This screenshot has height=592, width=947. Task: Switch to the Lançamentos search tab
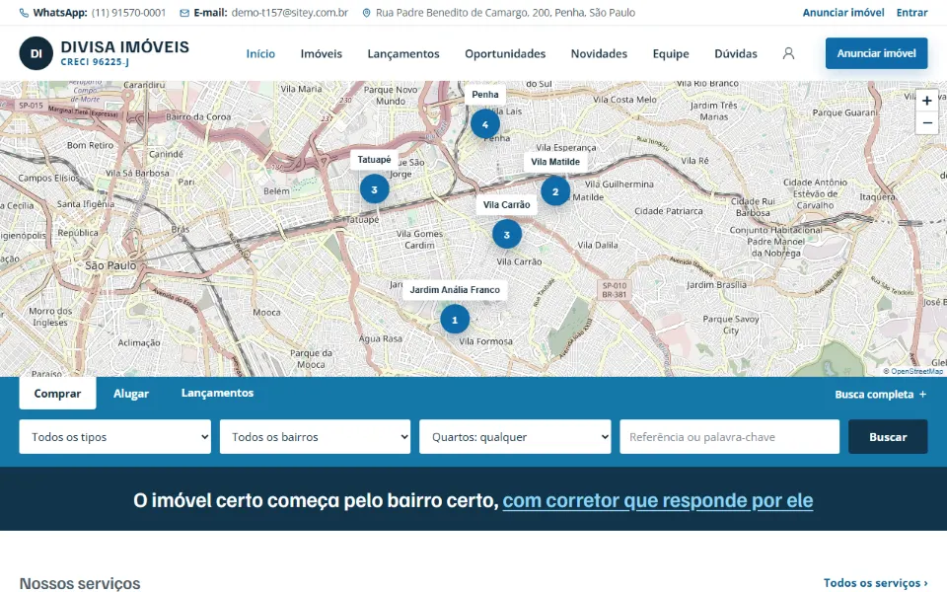(x=217, y=393)
